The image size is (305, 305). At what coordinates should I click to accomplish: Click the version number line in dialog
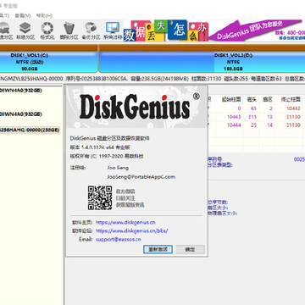100,147
